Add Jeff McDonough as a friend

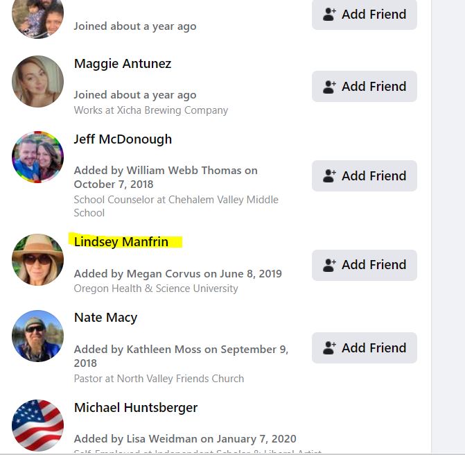coord(365,175)
